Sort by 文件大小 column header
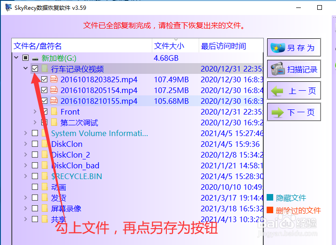Screen dimensions: 336x245 176,45
